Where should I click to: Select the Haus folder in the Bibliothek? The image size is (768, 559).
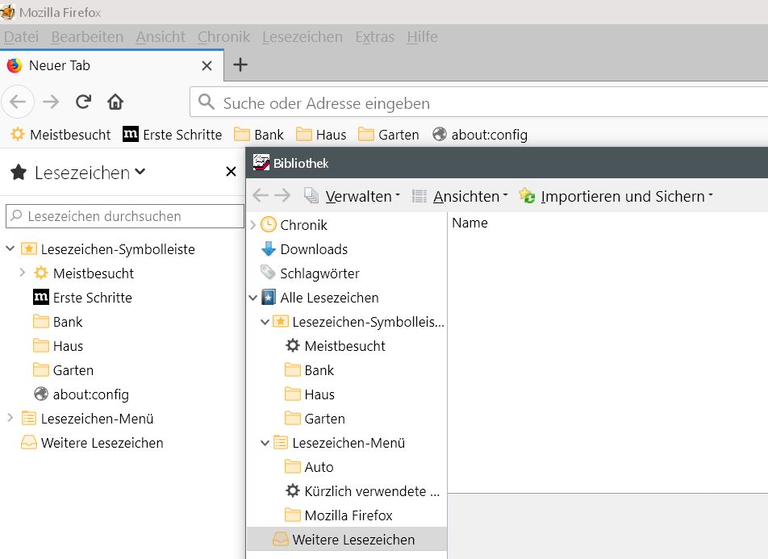(310, 394)
